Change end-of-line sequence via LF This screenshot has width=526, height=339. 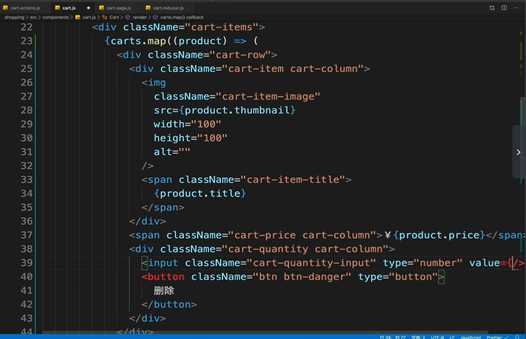pos(452,337)
